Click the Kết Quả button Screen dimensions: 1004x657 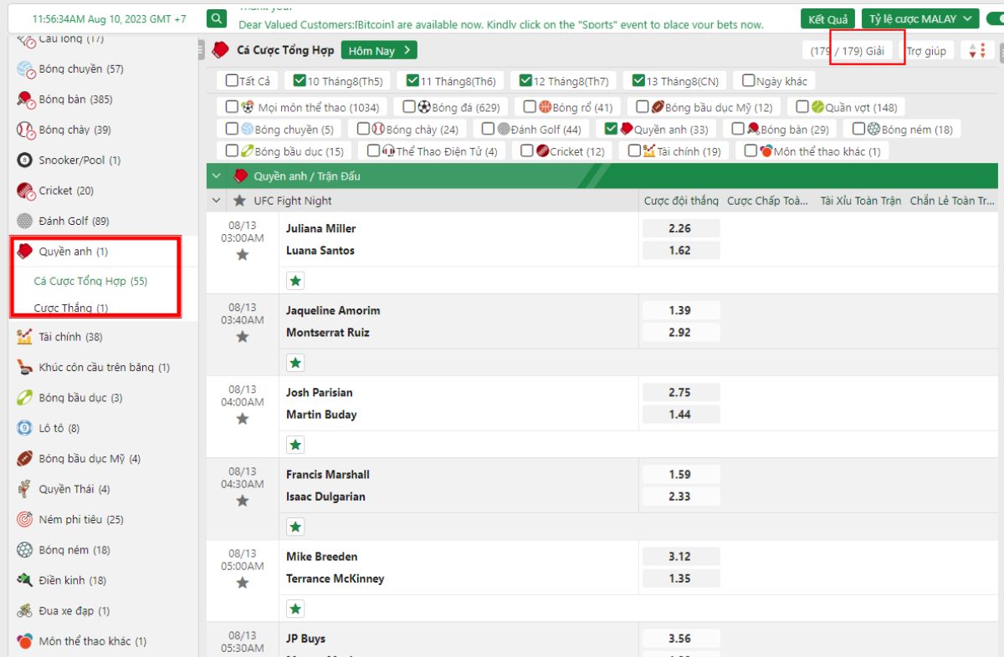tap(827, 19)
